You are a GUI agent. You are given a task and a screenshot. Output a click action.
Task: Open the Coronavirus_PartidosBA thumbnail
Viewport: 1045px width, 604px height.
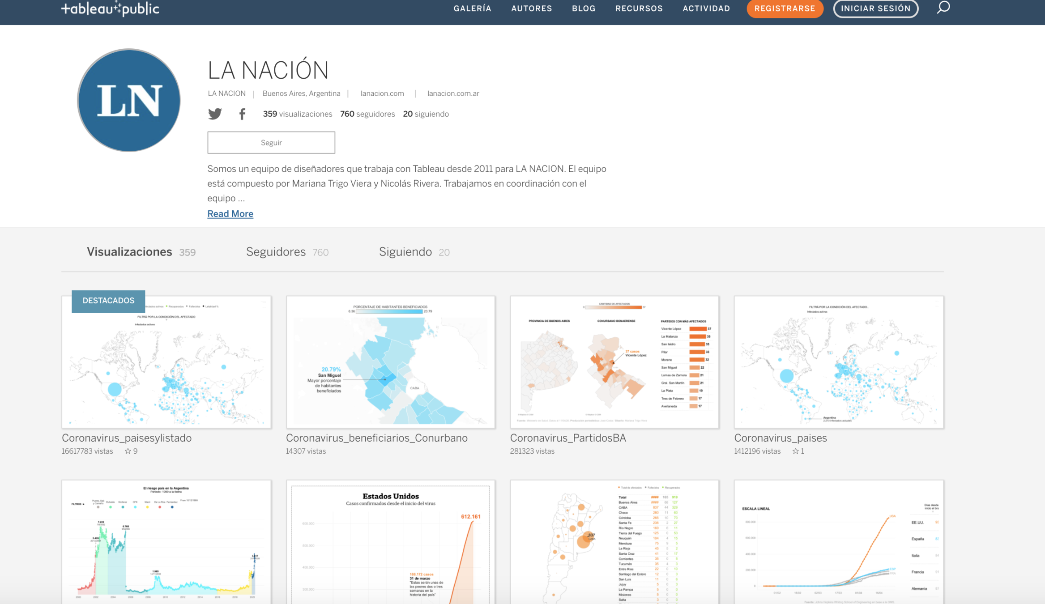point(614,362)
